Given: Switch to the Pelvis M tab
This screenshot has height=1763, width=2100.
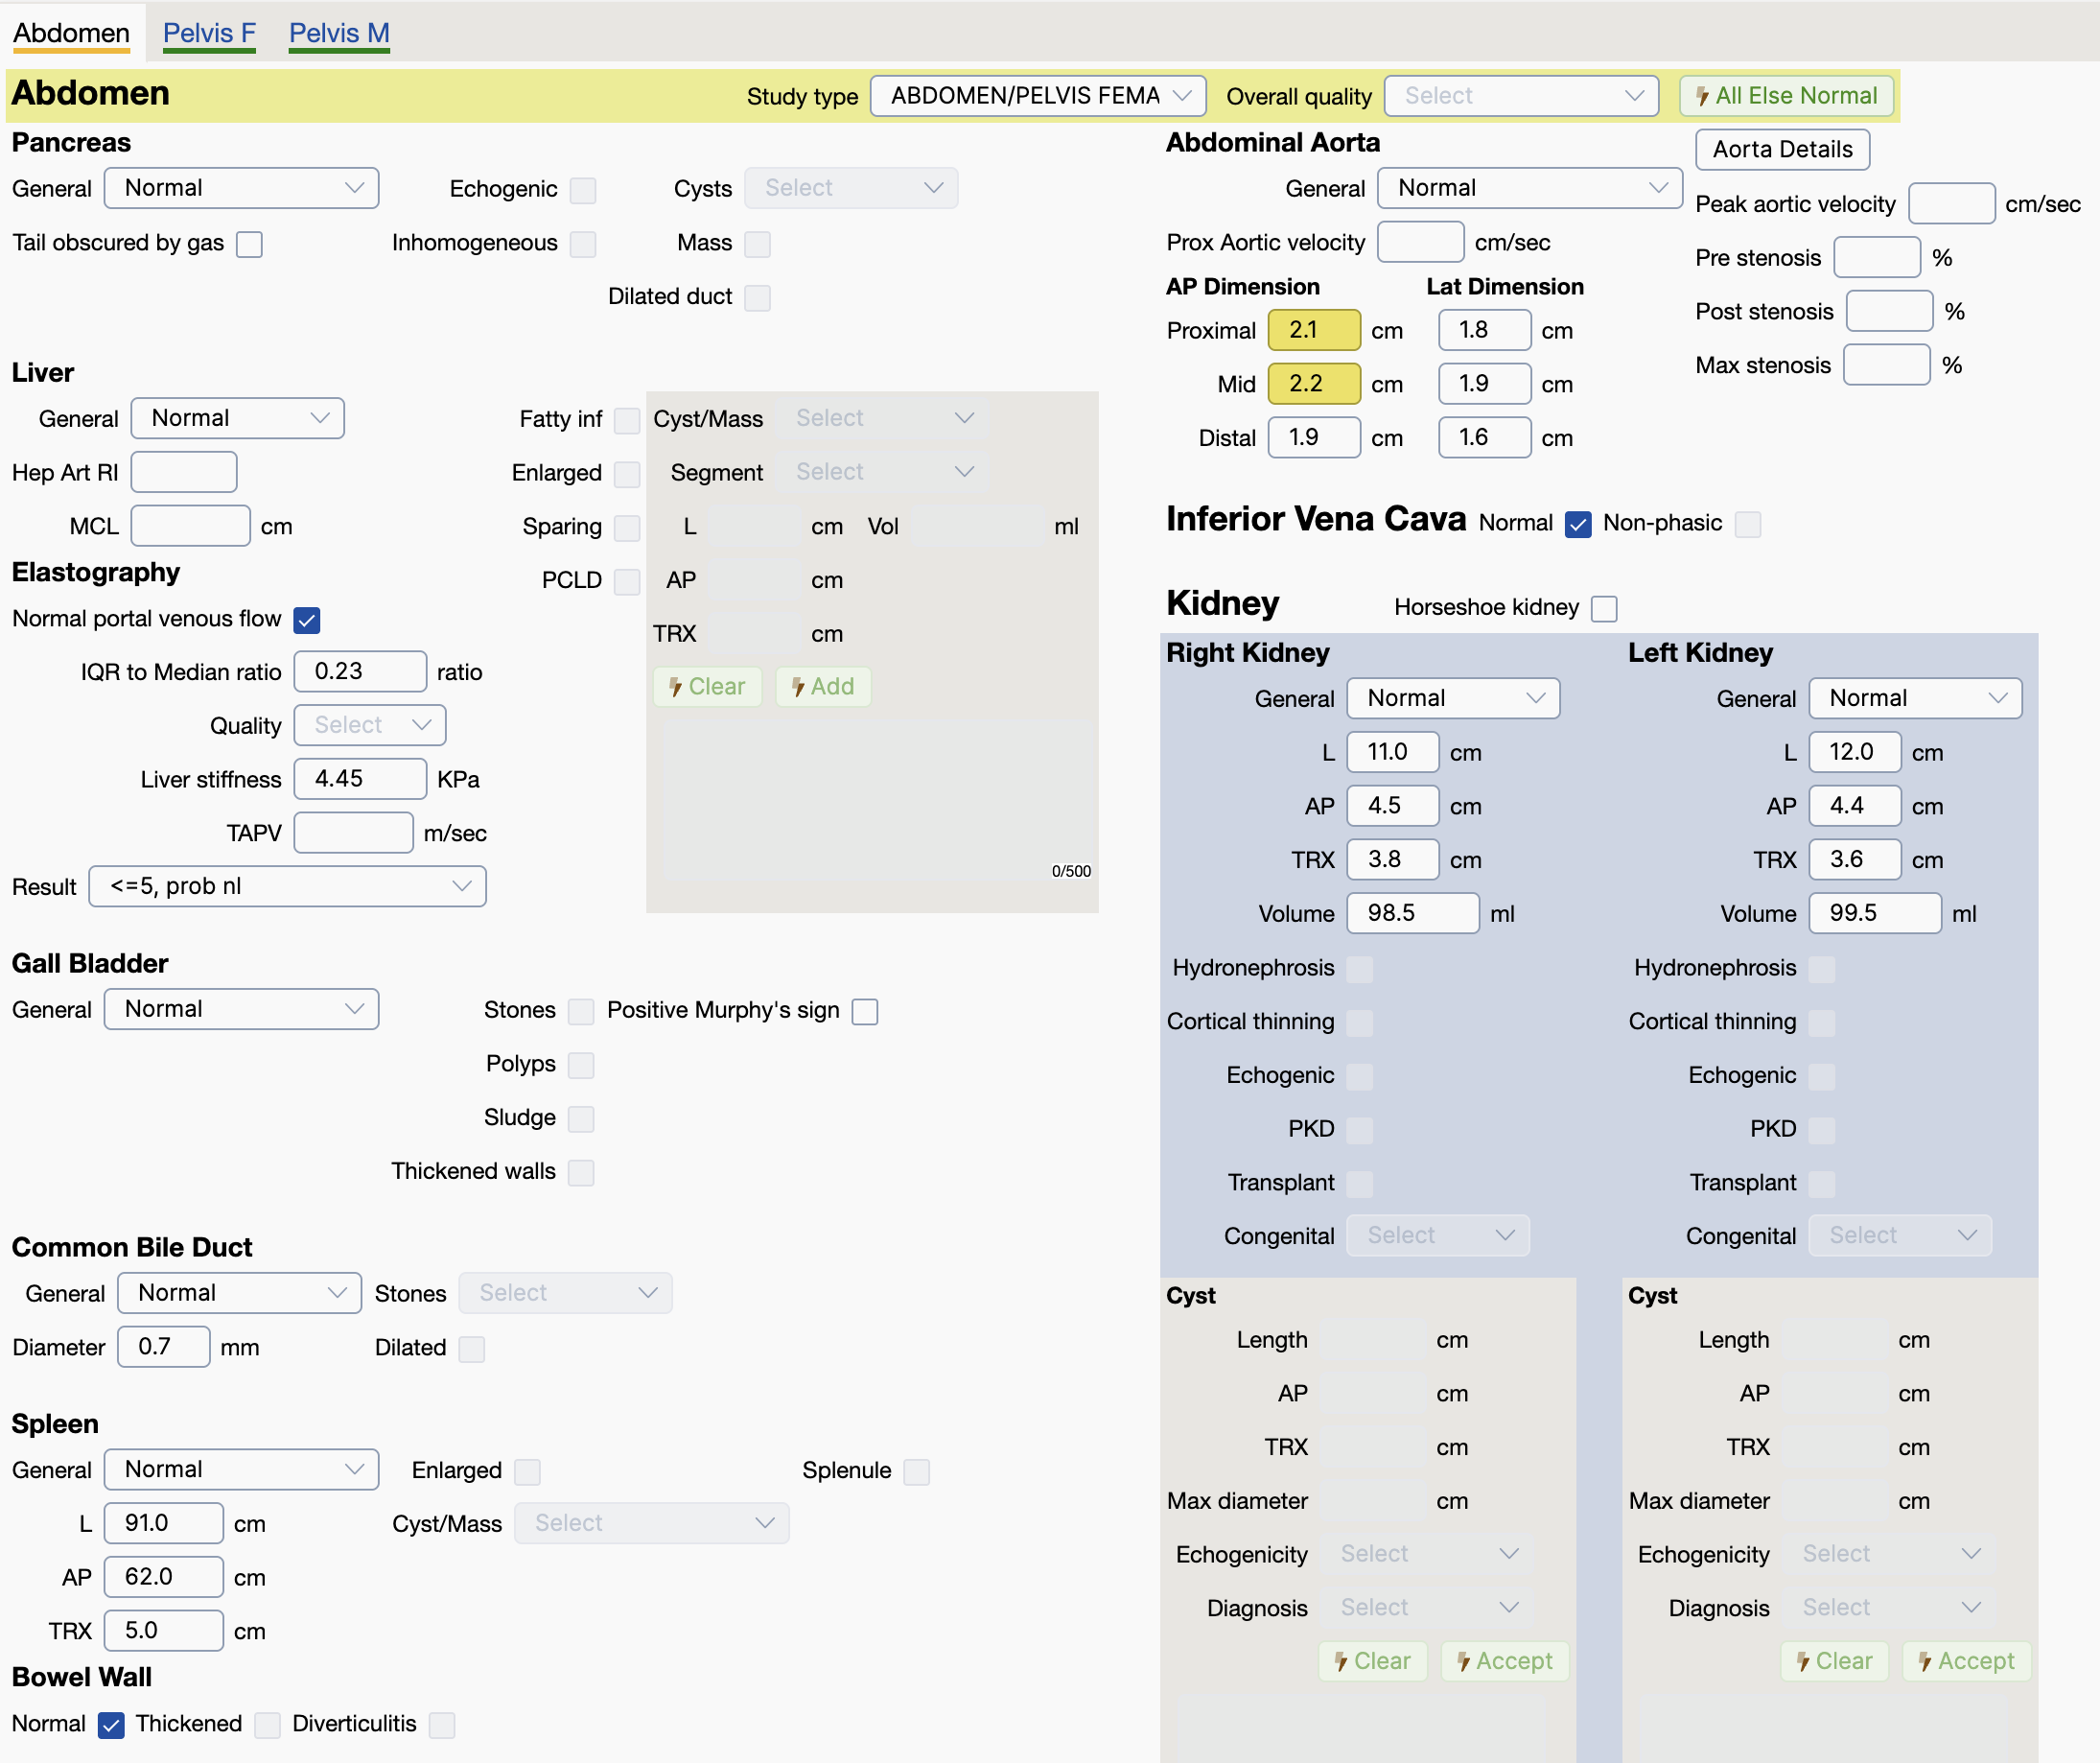Looking at the screenshot, I should click(339, 33).
